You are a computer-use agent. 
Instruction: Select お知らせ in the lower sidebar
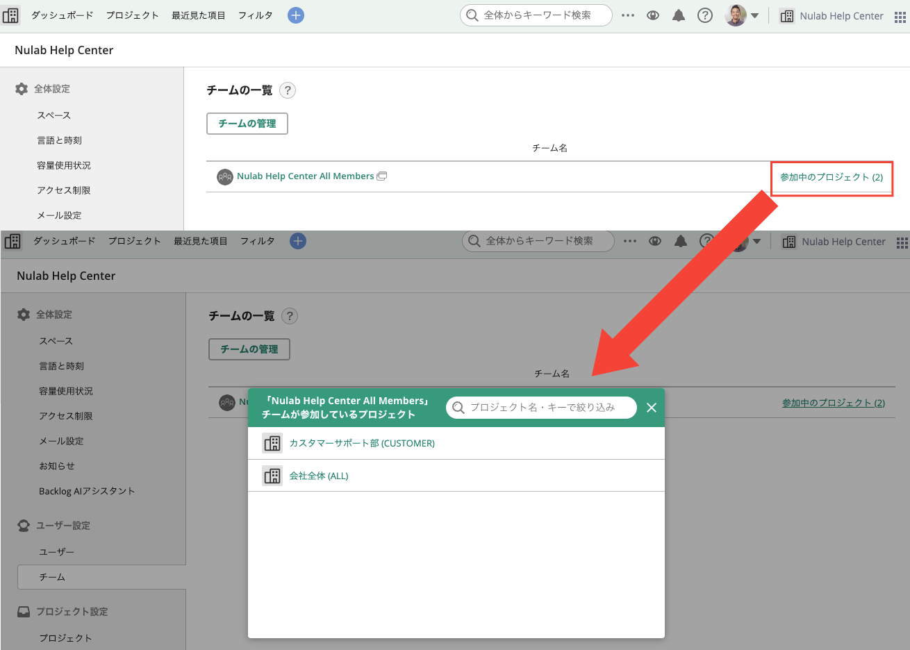click(x=57, y=466)
